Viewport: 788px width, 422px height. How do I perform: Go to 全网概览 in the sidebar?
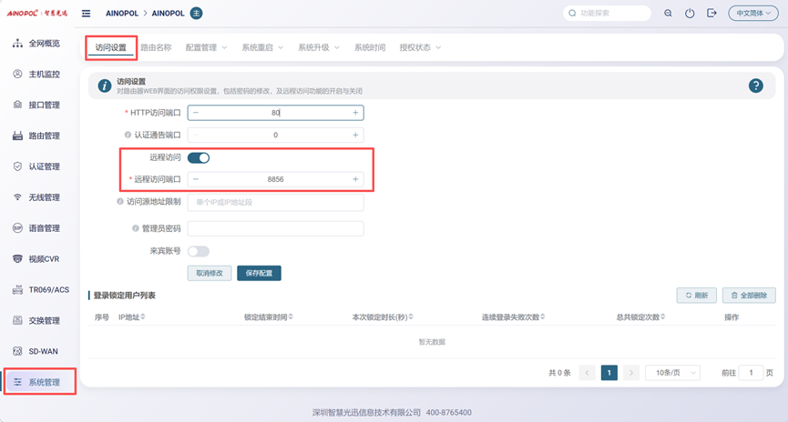(38, 44)
